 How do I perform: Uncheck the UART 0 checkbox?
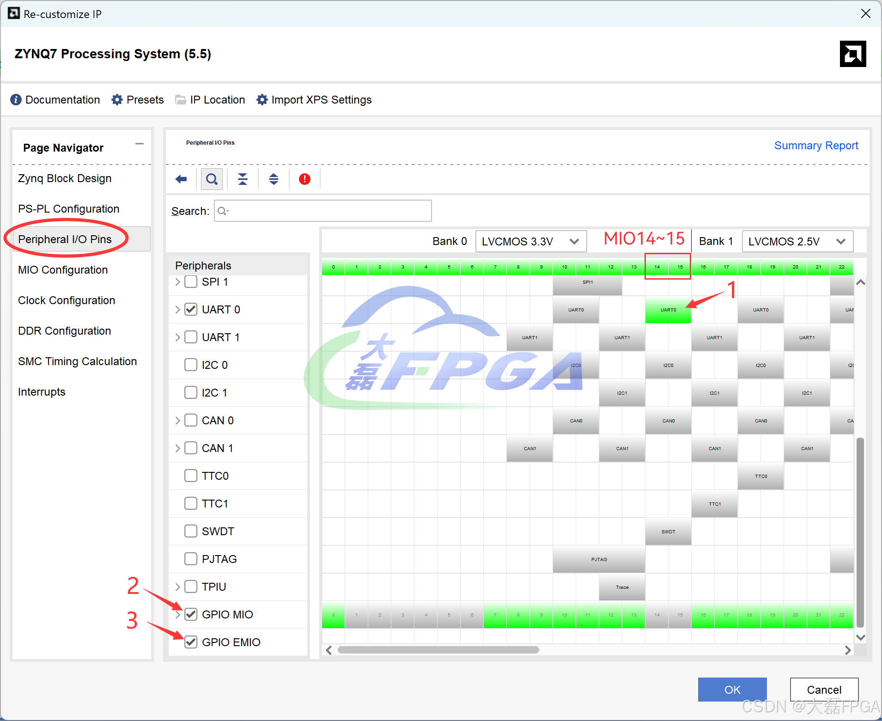click(x=191, y=309)
